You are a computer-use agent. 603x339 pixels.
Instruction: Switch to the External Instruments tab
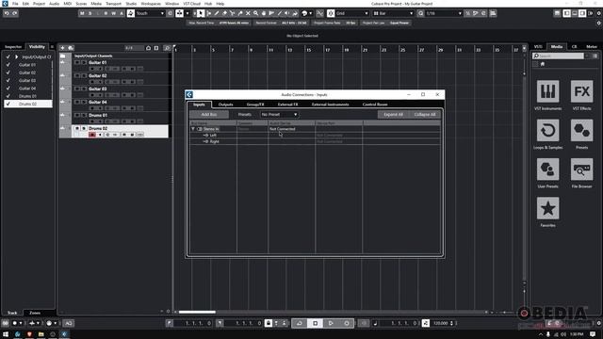[331, 105]
